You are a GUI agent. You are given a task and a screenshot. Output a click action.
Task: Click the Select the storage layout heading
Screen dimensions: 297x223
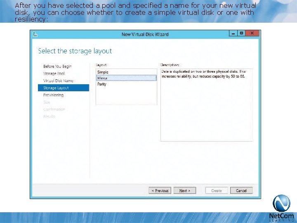coord(75,51)
